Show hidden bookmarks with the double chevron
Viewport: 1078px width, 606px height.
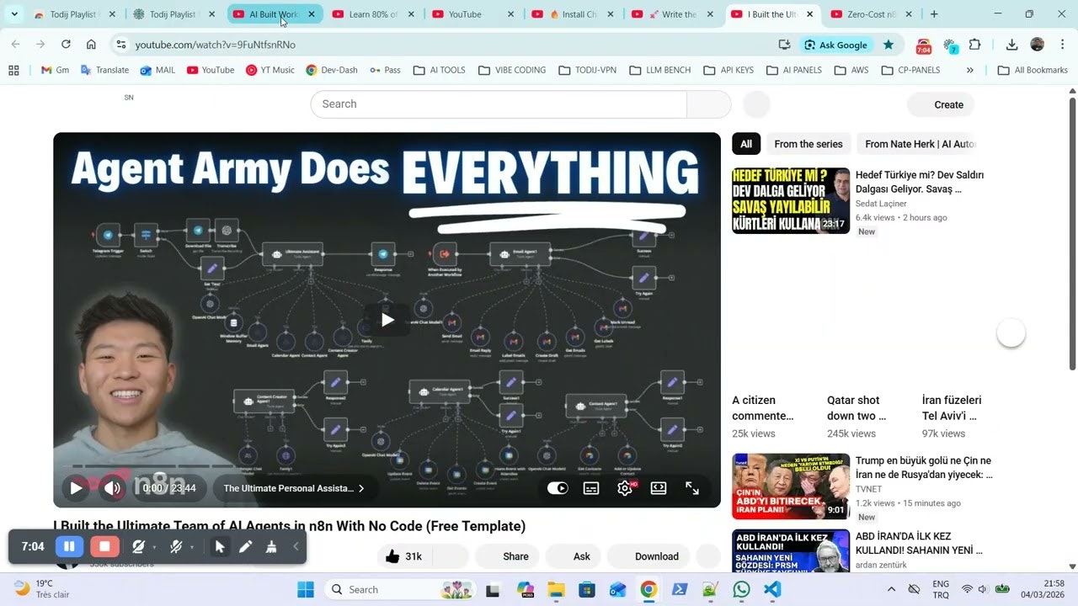pos(970,70)
